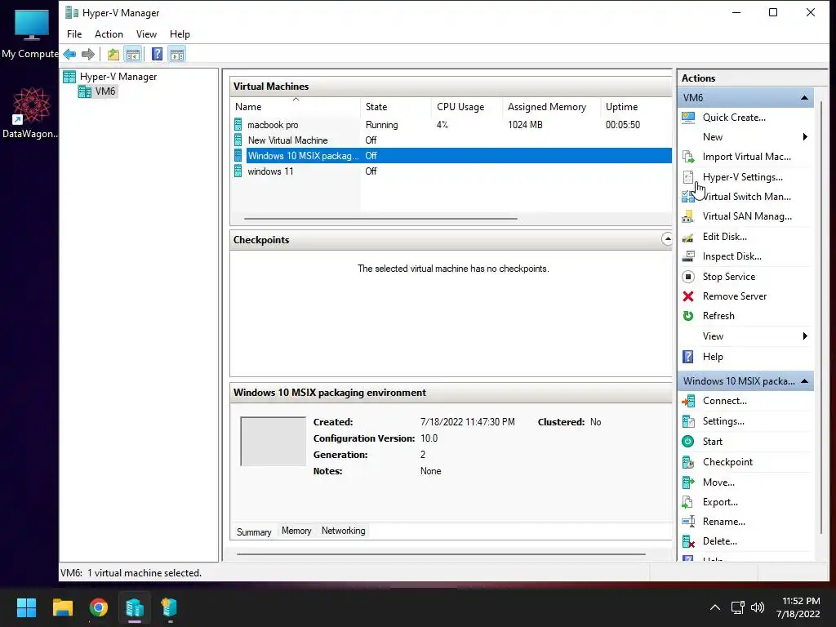This screenshot has width=836, height=627.
Task: Sort by the State column header
Action: coord(396,107)
